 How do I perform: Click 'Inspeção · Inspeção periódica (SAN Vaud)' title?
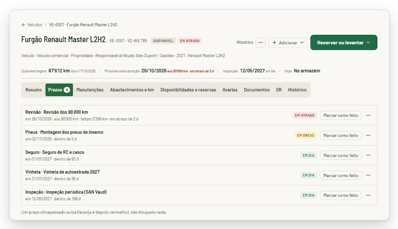[x=66, y=192]
